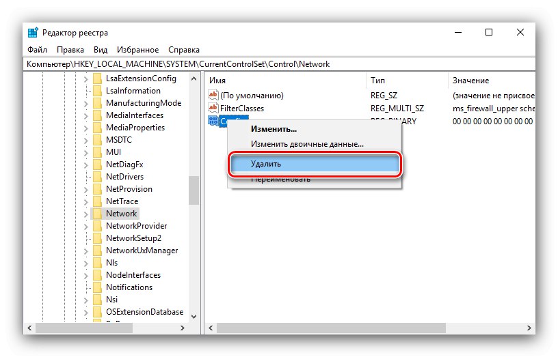Open the Правка menu
The image size is (558, 357).
tap(70, 50)
